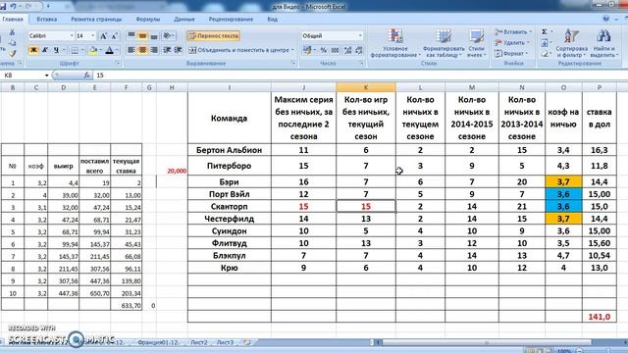Switch to the Рецензирование tab
628x353 pixels.
tap(231, 20)
